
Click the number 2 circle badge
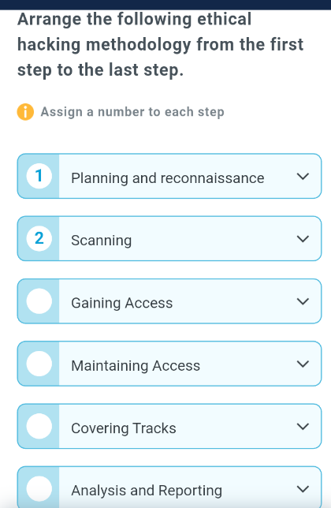39,239
